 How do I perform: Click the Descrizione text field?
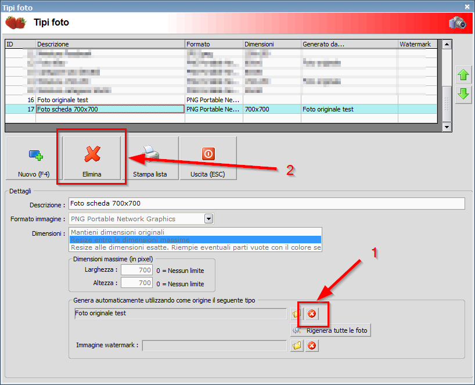click(267, 204)
